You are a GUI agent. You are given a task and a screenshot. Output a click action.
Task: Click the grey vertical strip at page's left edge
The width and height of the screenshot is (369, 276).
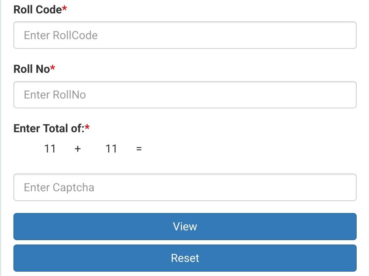tap(1, 138)
